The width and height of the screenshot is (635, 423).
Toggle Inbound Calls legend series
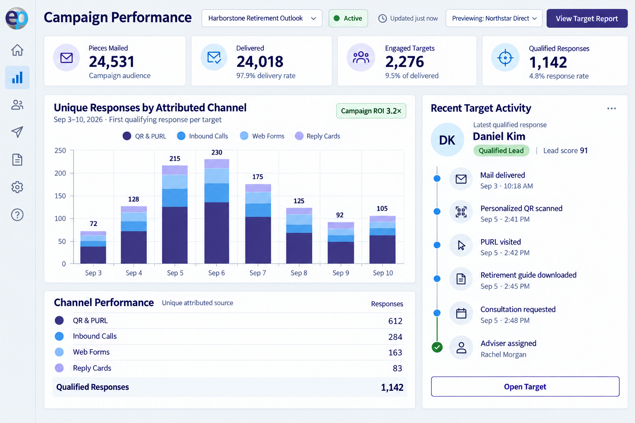pyautogui.click(x=203, y=136)
